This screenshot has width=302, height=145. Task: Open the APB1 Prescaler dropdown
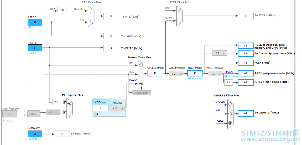[215, 74]
